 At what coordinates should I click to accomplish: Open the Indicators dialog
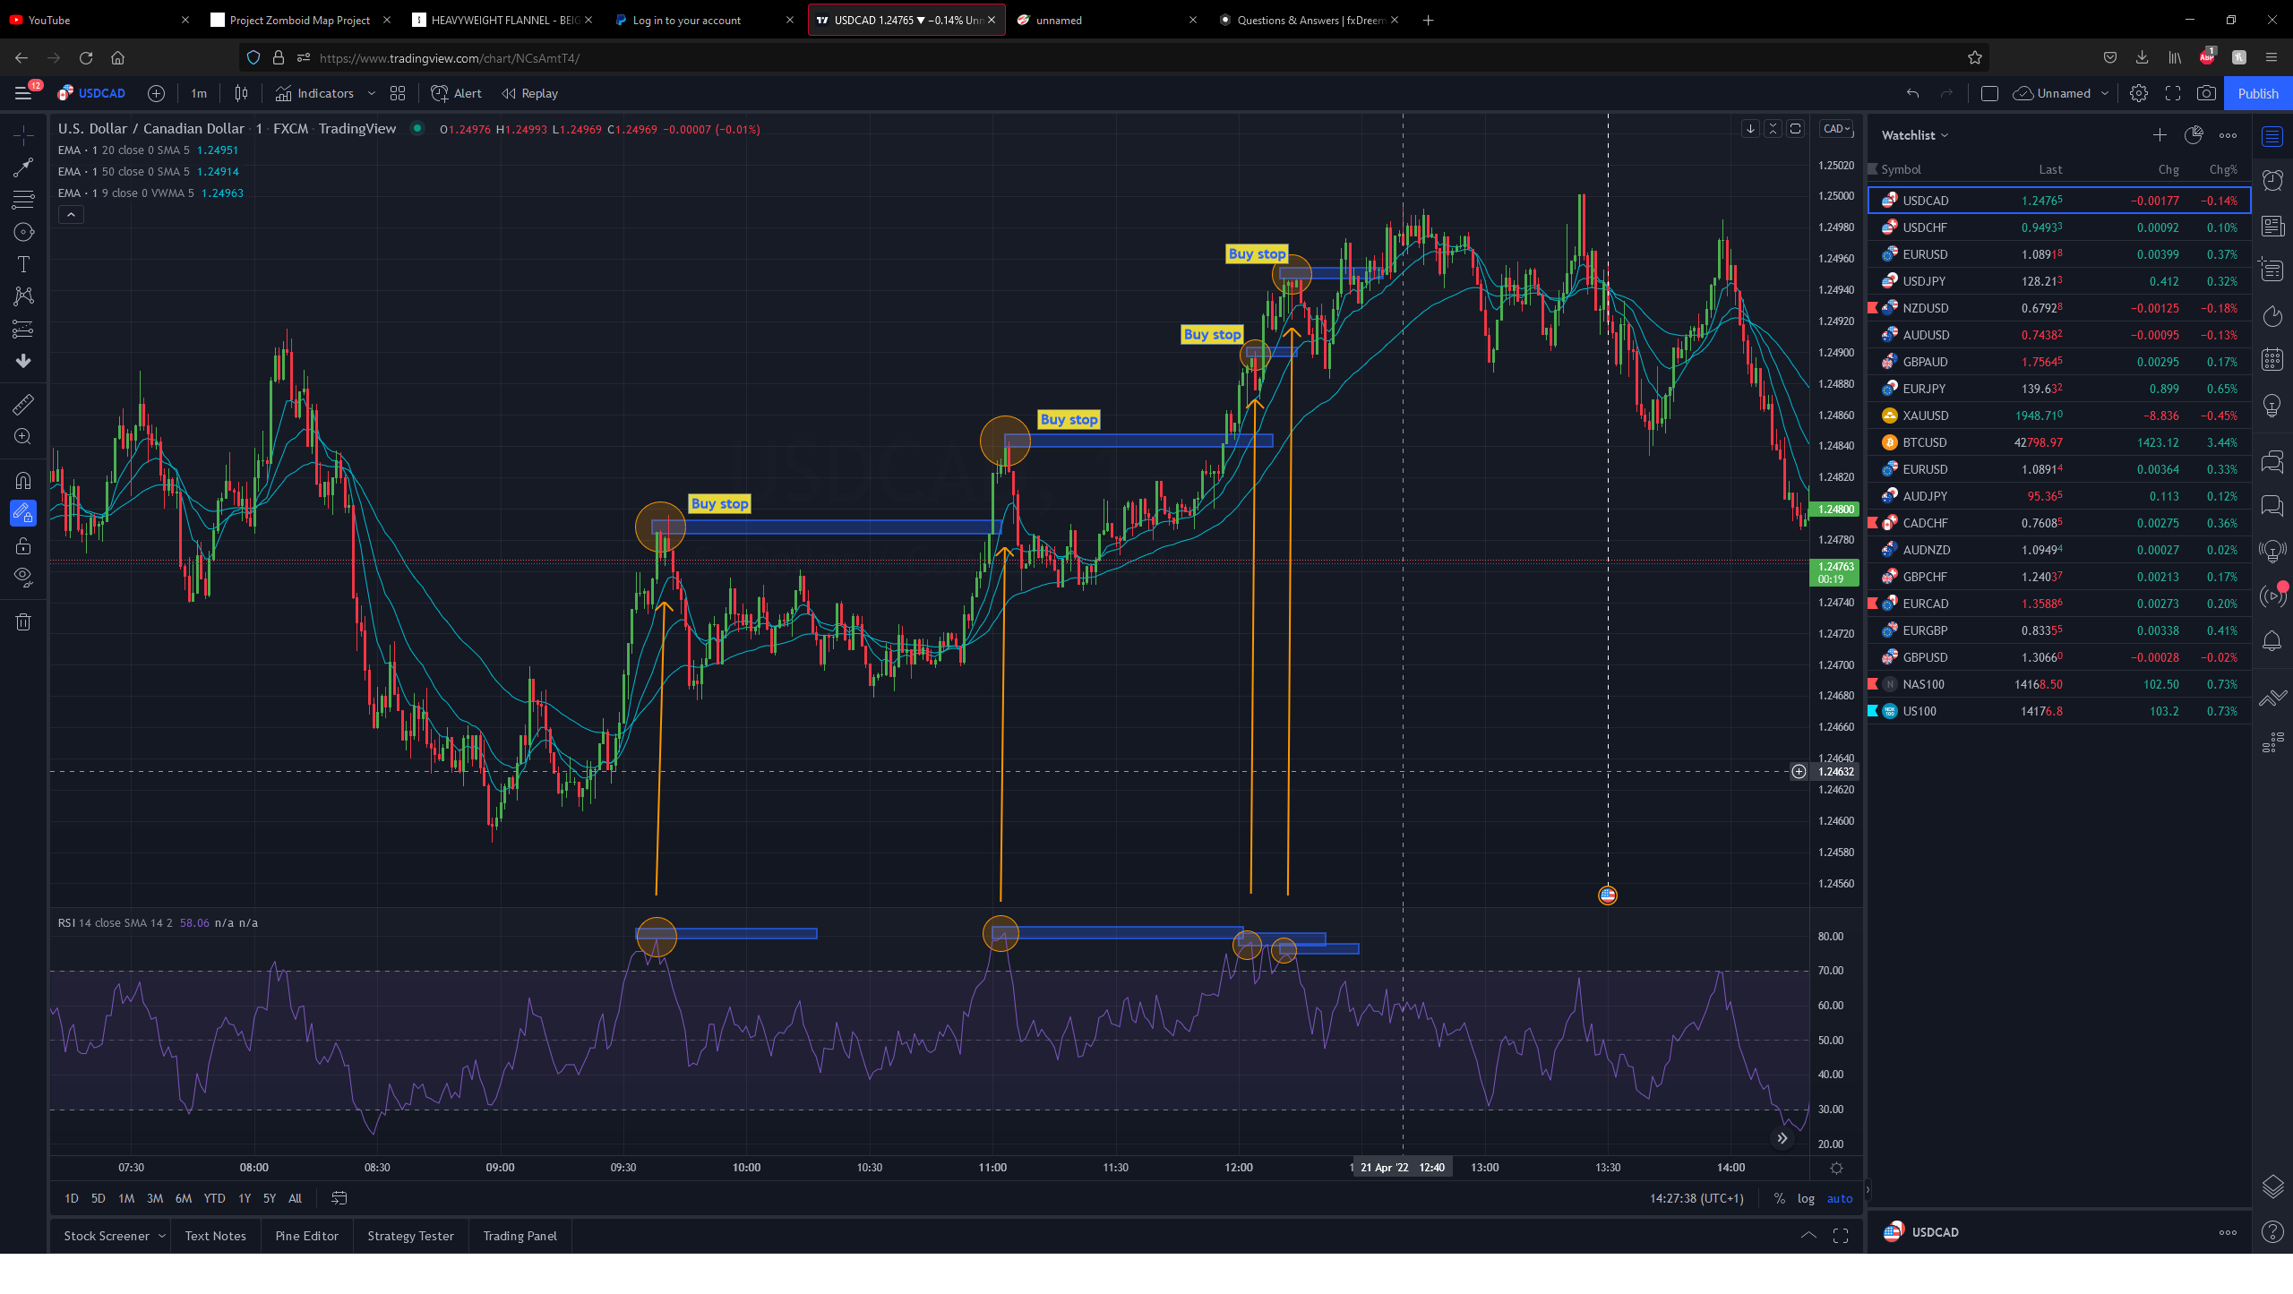[x=314, y=93]
